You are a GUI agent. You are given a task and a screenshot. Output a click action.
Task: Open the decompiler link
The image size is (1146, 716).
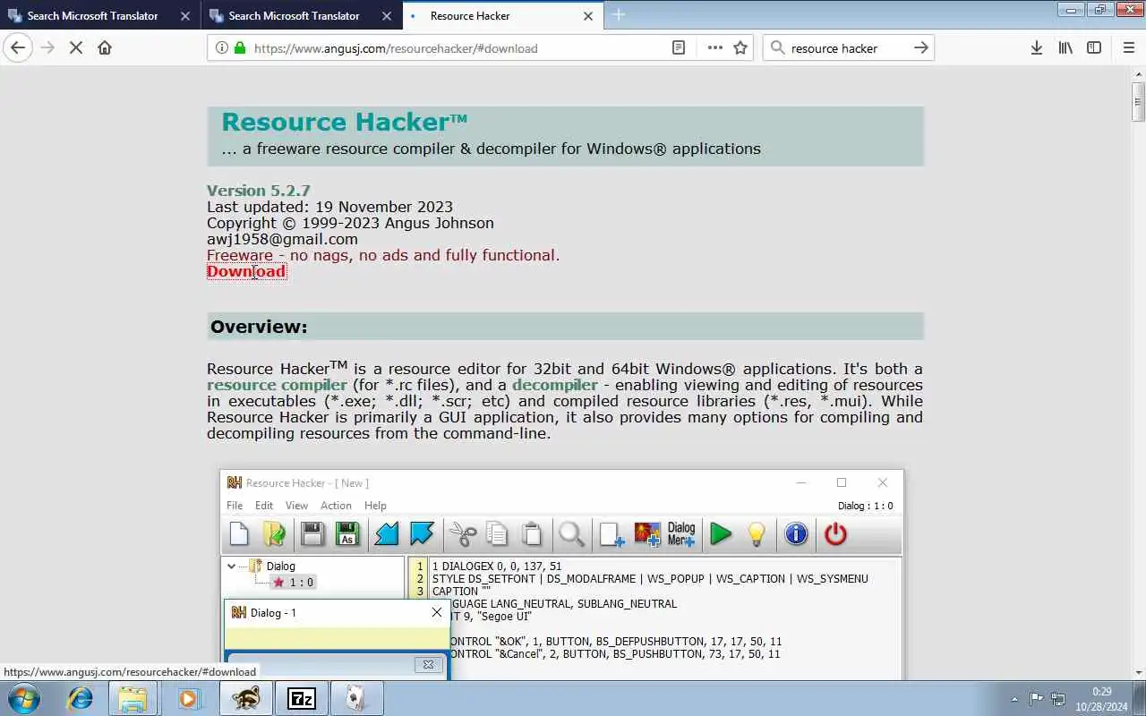click(x=554, y=385)
